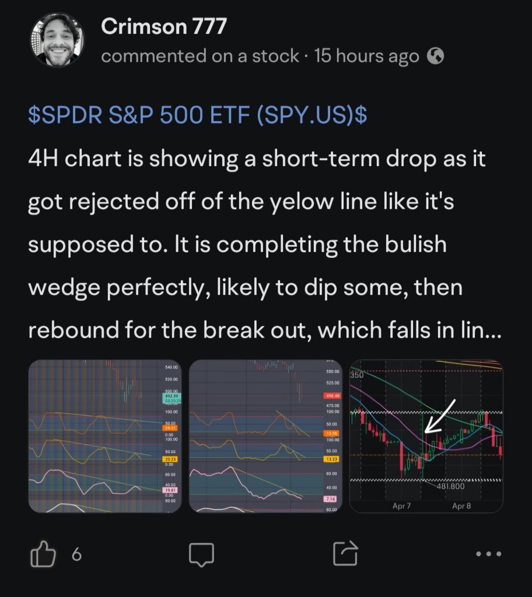Click the Apr 8 date label

pos(461,506)
